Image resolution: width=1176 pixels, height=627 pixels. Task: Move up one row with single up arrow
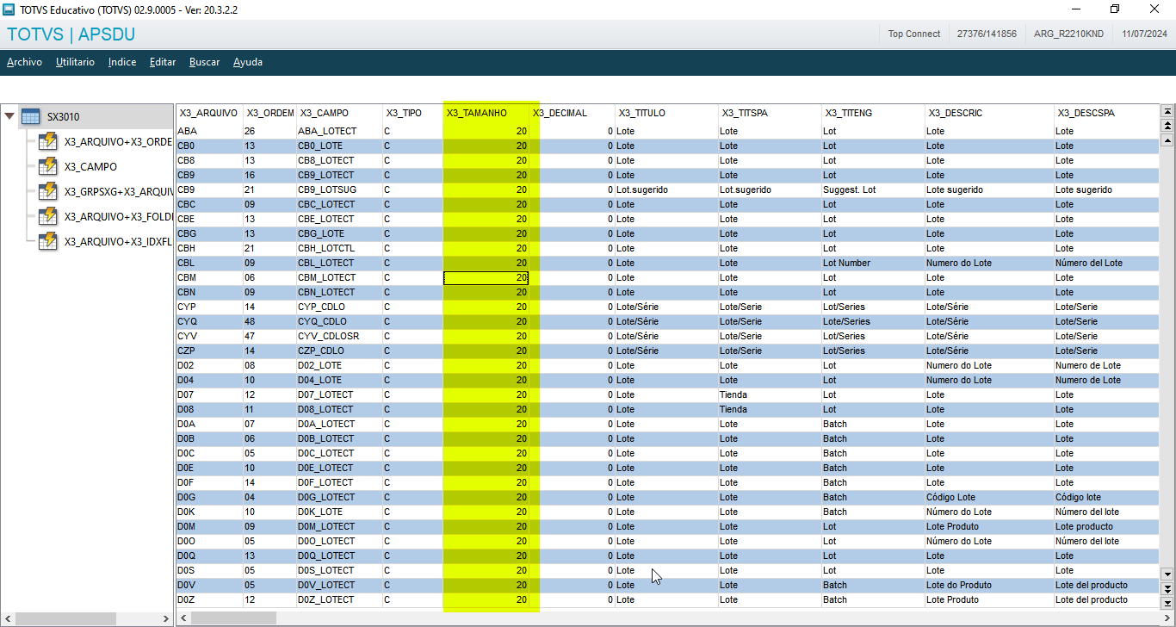pyautogui.click(x=1167, y=140)
